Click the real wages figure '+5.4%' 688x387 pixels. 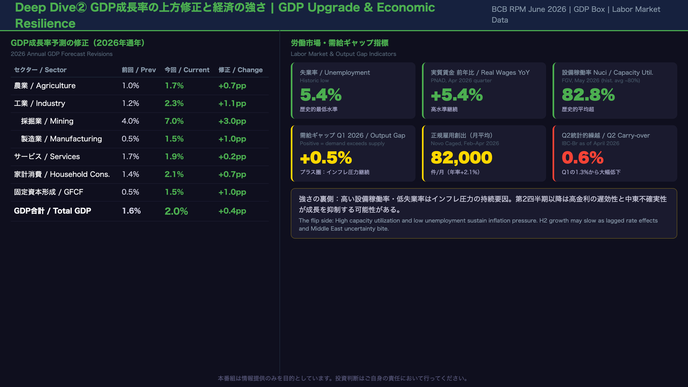click(x=457, y=95)
